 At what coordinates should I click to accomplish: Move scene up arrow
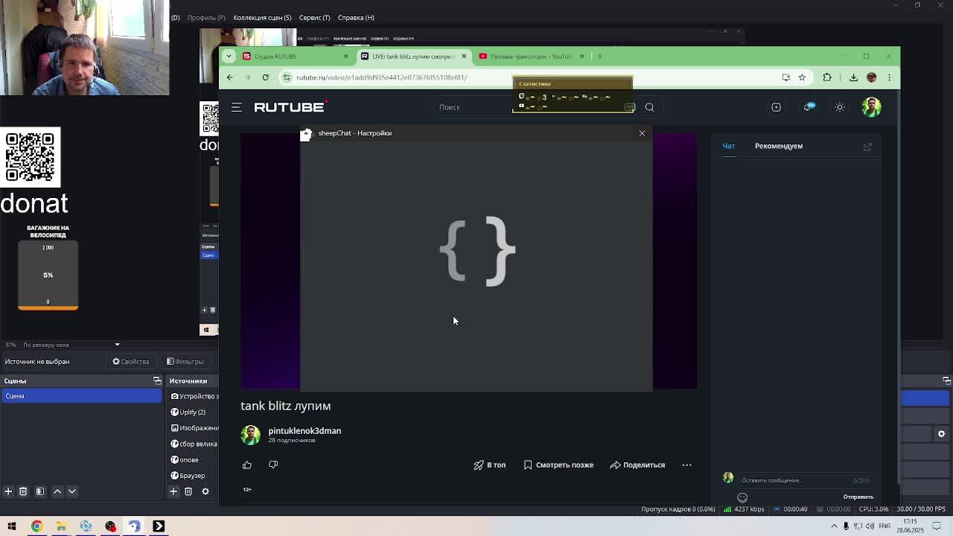pyautogui.click(x=57, y=491)
